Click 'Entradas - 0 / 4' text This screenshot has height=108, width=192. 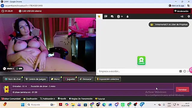click(x=20, y=86)
